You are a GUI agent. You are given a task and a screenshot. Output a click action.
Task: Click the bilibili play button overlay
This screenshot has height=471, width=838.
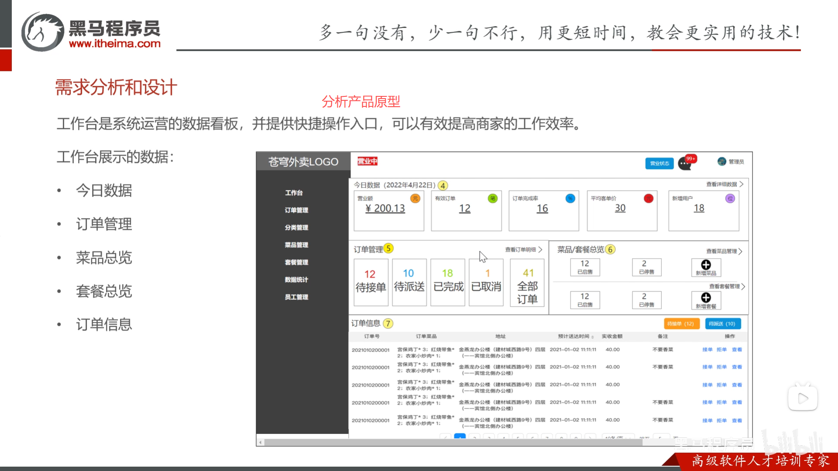(803, 398)
